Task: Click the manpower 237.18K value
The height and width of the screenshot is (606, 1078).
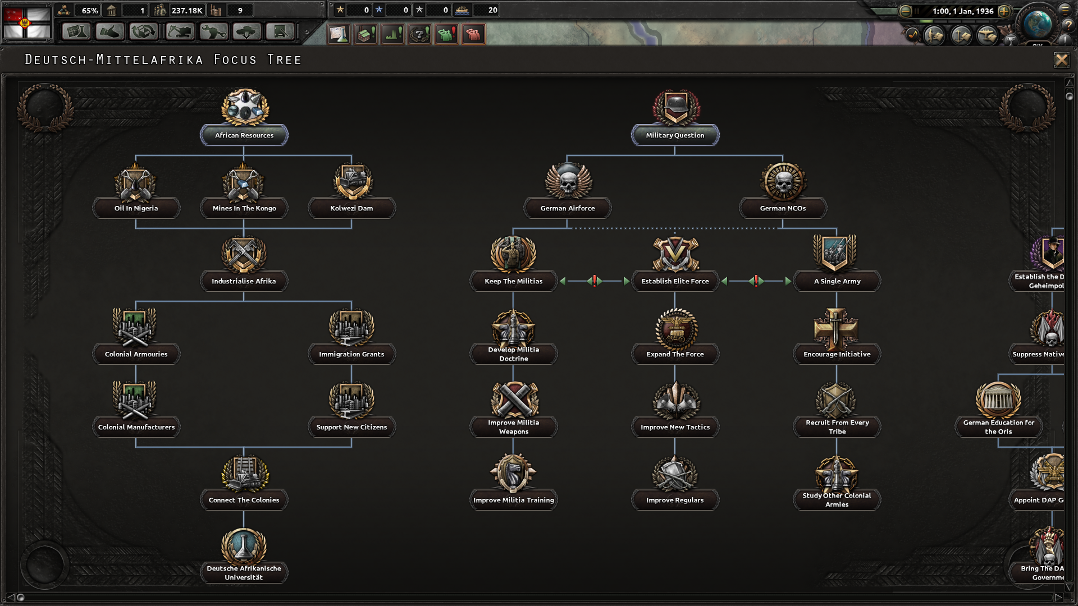Action: [x=186, y=10]
